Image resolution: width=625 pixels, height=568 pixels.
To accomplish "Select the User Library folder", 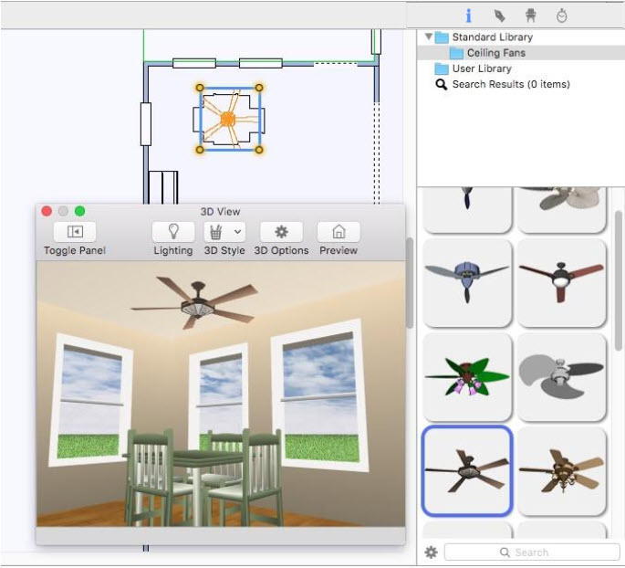I will click(474, 68).
